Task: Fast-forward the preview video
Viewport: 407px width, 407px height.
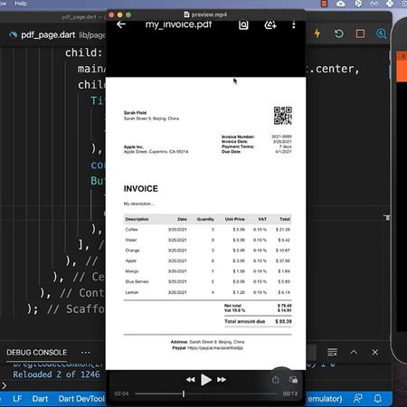Action: pos(222,380)
